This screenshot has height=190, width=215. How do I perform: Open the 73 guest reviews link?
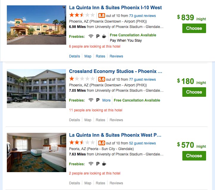coord(142,16)
